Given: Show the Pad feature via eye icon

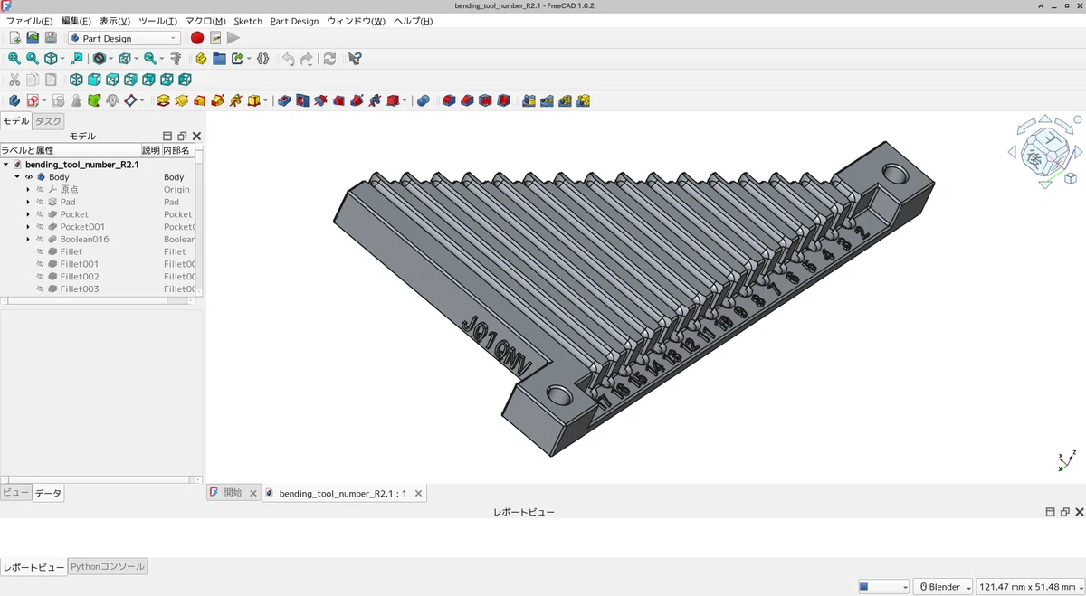Looking at the screenshot, I should (40, 202).
